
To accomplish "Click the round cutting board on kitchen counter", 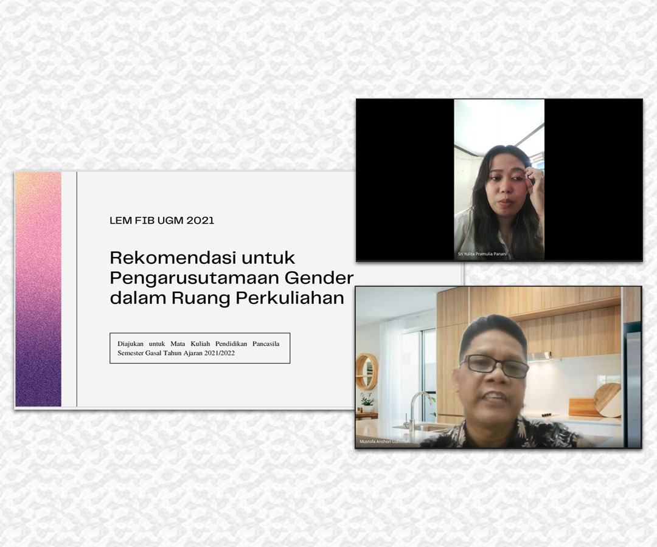I will 607,399.
